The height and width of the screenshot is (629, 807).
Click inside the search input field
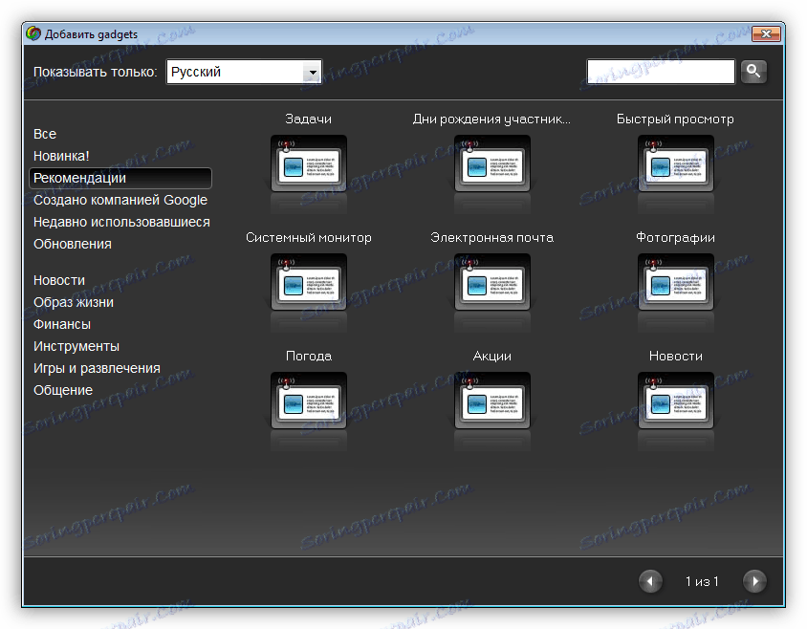pos(660,71)
